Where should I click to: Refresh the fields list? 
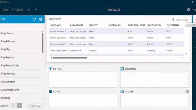[34, 19]
